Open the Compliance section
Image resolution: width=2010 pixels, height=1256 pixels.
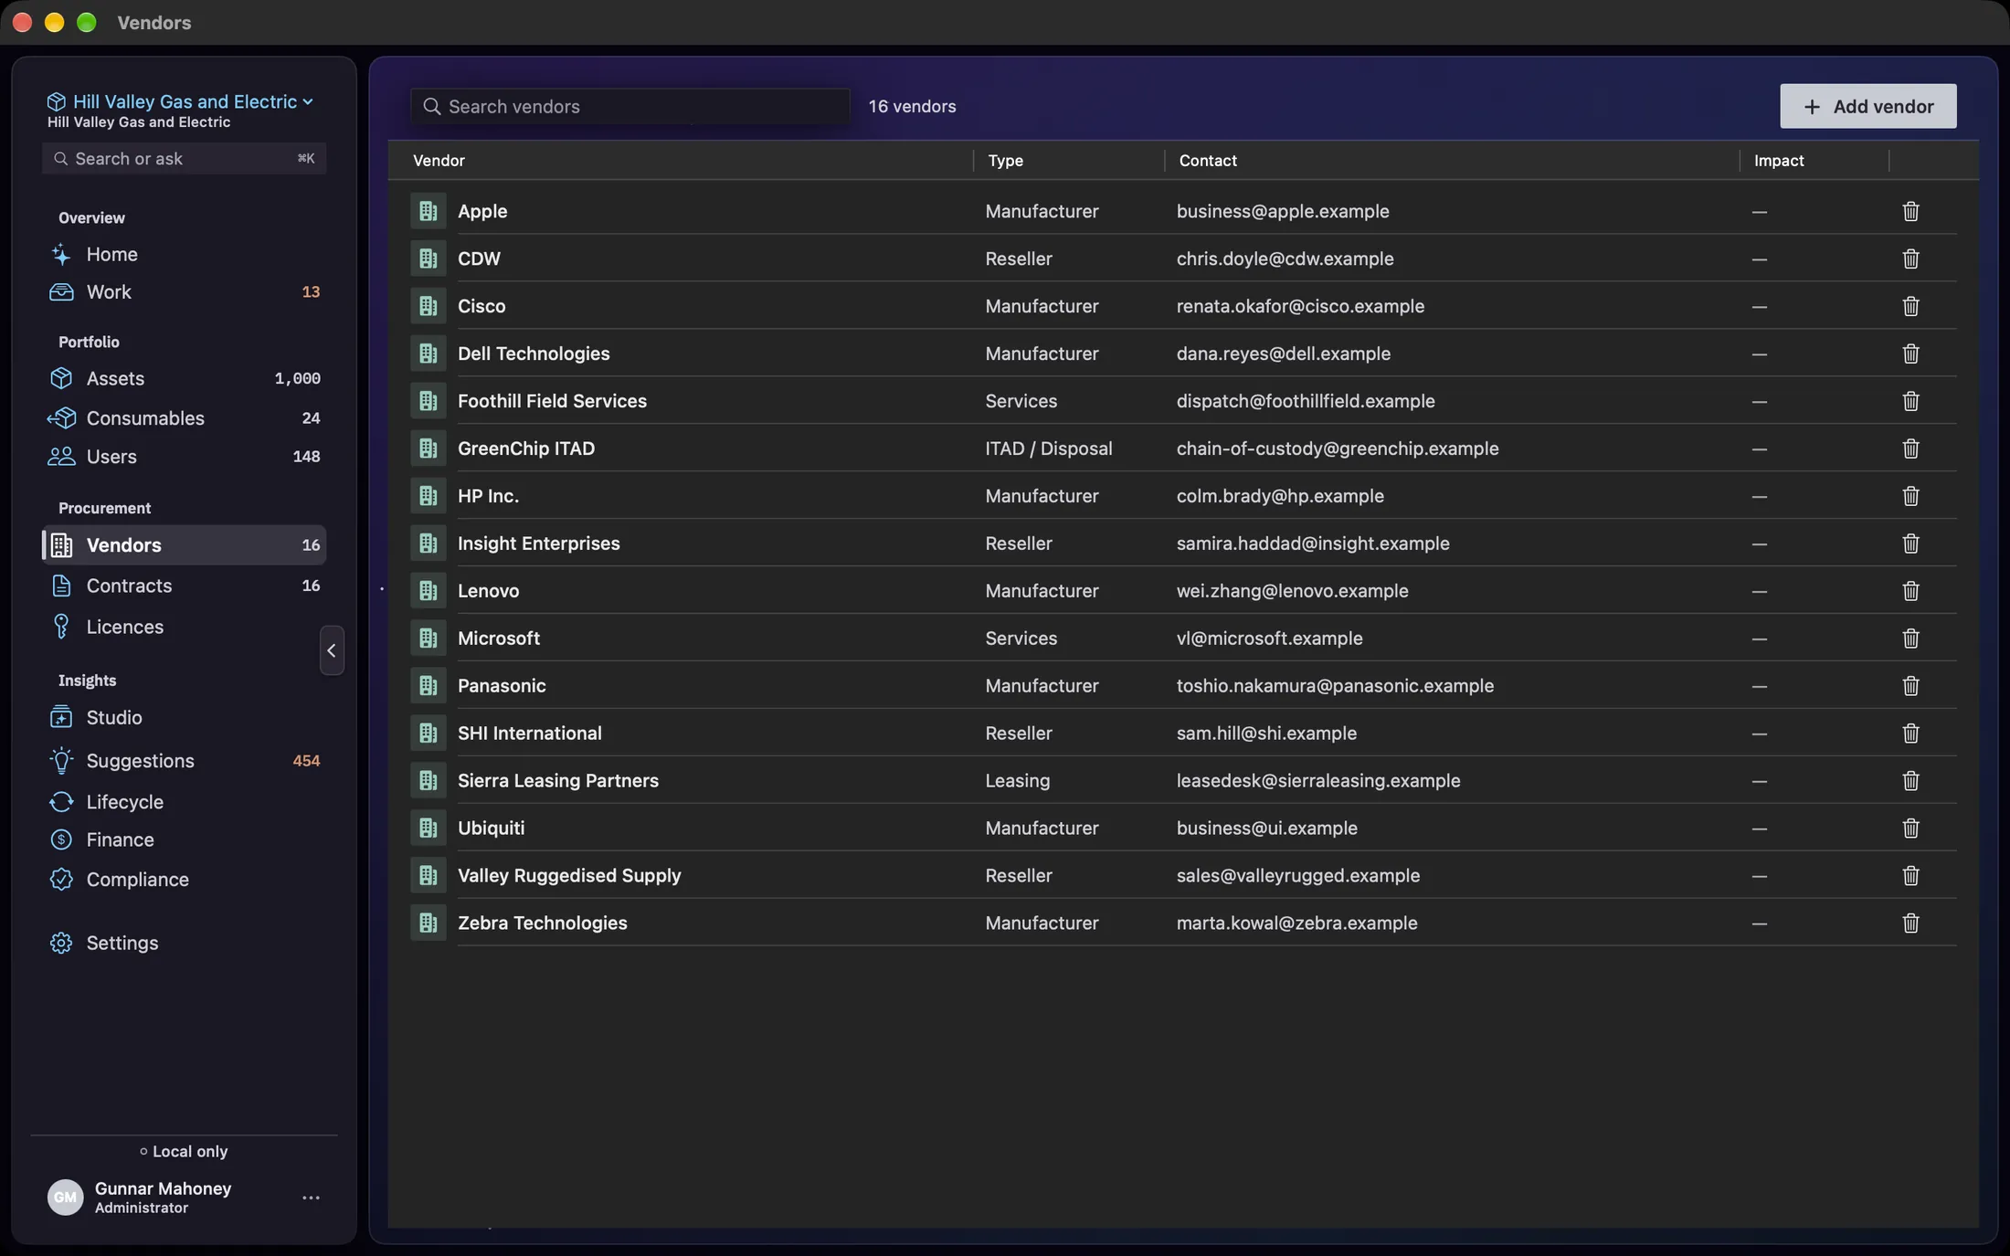click(184, 880)
